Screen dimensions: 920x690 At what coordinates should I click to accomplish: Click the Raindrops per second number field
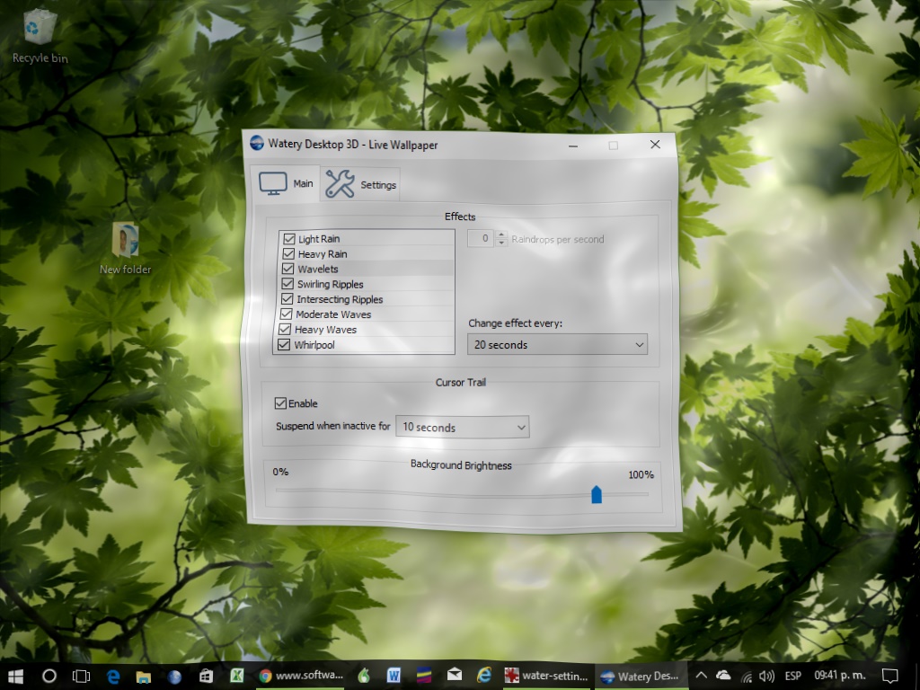[x=482, y=239]
